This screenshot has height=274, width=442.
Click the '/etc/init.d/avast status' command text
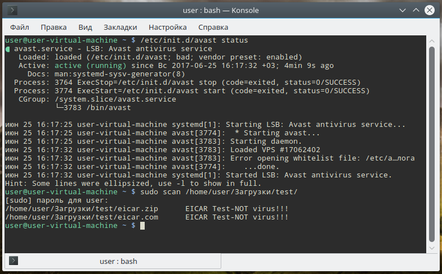tap(194, 40)
